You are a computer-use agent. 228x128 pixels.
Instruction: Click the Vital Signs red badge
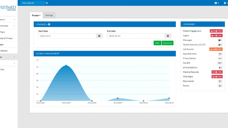(x=217, y=77)
